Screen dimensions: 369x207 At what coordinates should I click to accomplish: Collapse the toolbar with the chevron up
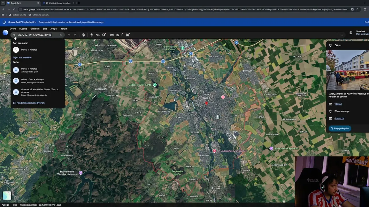click(342, 35)
